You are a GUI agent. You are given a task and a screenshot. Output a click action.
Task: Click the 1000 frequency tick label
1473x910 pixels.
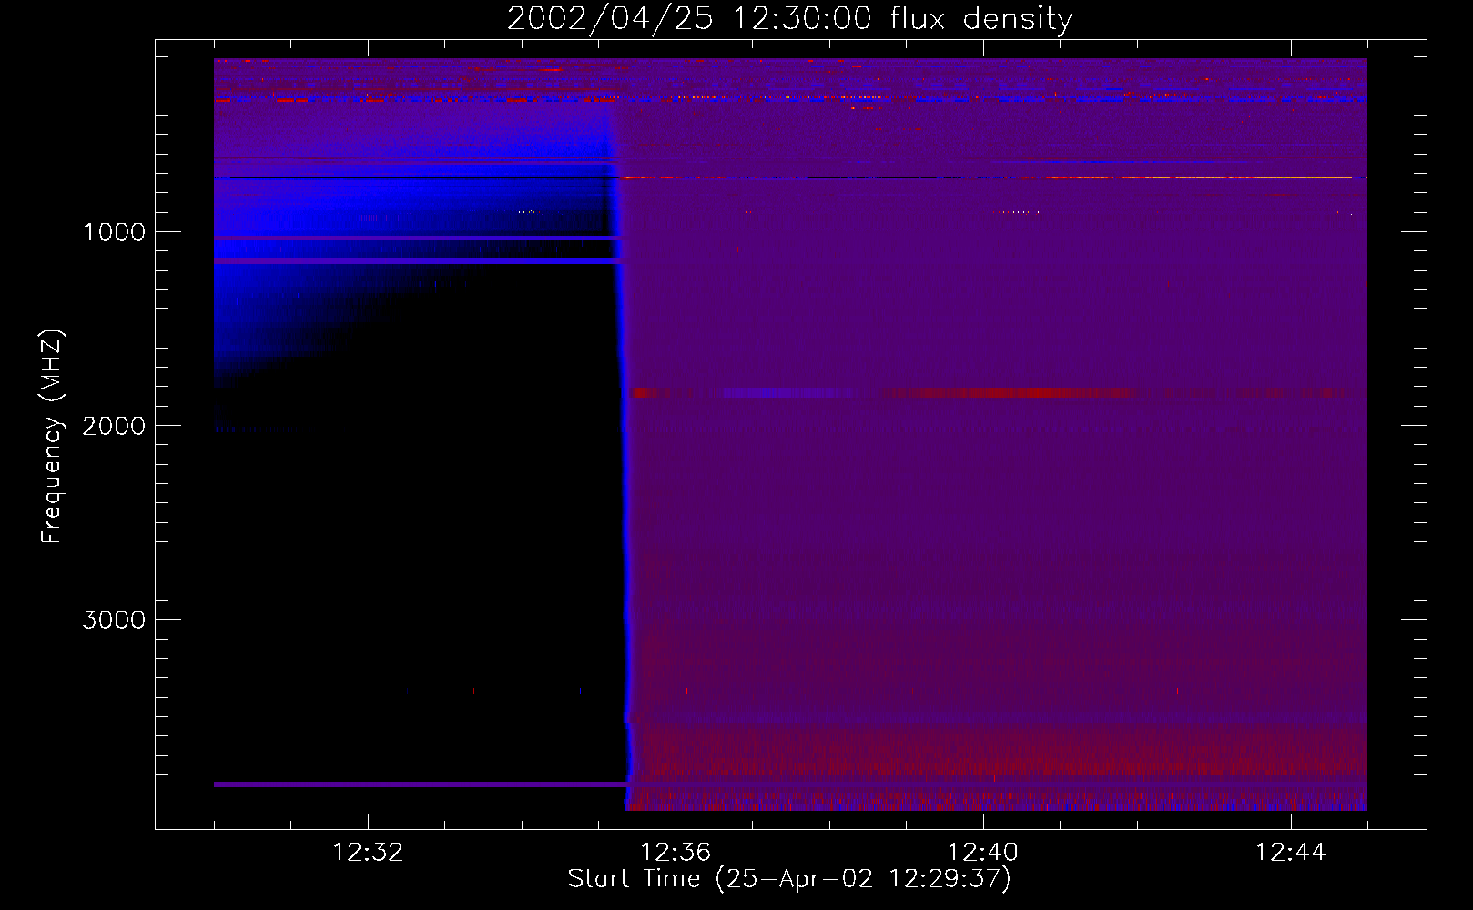[x=114, y=232]
